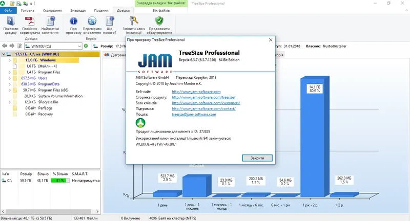Click the Показати довідку help icon
The height and width of the screenshot is (221, 410).
[x=11, y=21]
